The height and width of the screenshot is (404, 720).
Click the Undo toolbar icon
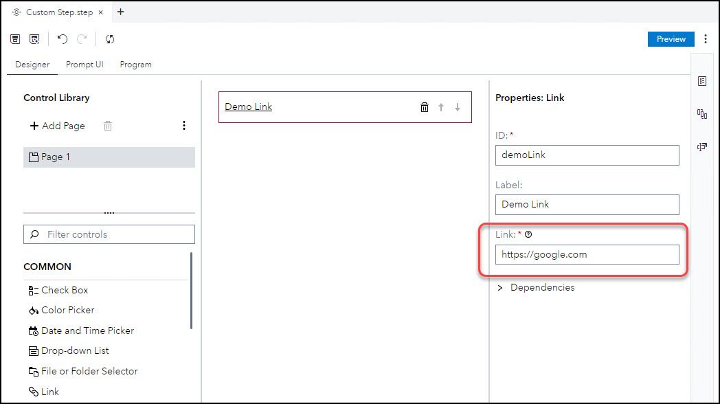(62, 39)
